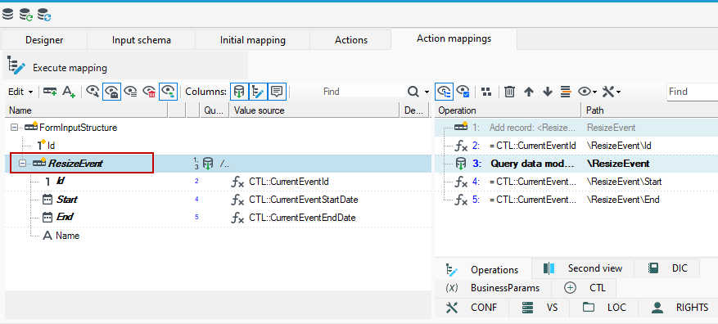Toggle the query column database icon

tap(238, 92)
